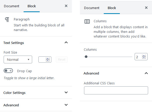Click the Columns block icon
This screenshot has height=112, width=152.
(x=87, y=21)
